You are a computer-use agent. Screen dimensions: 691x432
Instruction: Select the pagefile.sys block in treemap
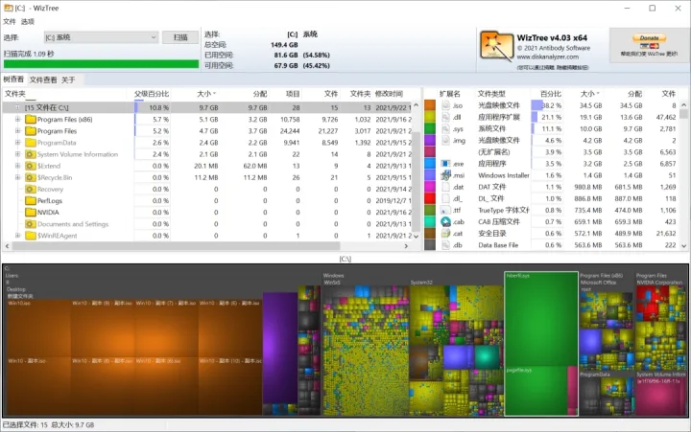[x=536, y=391]
